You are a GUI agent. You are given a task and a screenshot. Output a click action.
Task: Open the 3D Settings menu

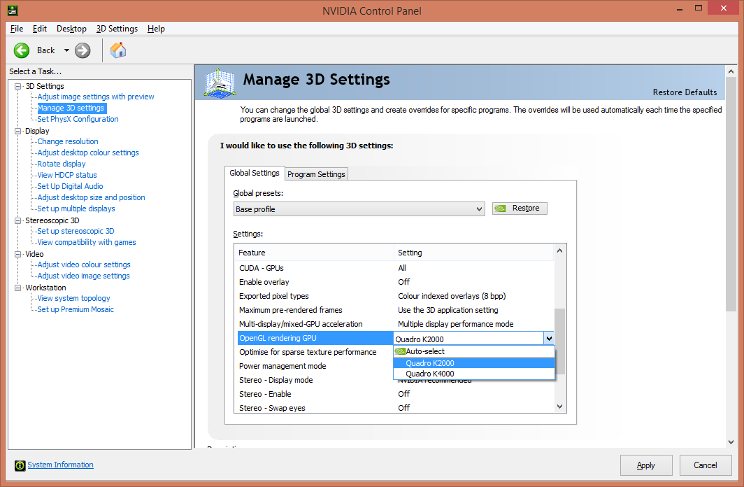pyautogui.click(x=117, y=29)
